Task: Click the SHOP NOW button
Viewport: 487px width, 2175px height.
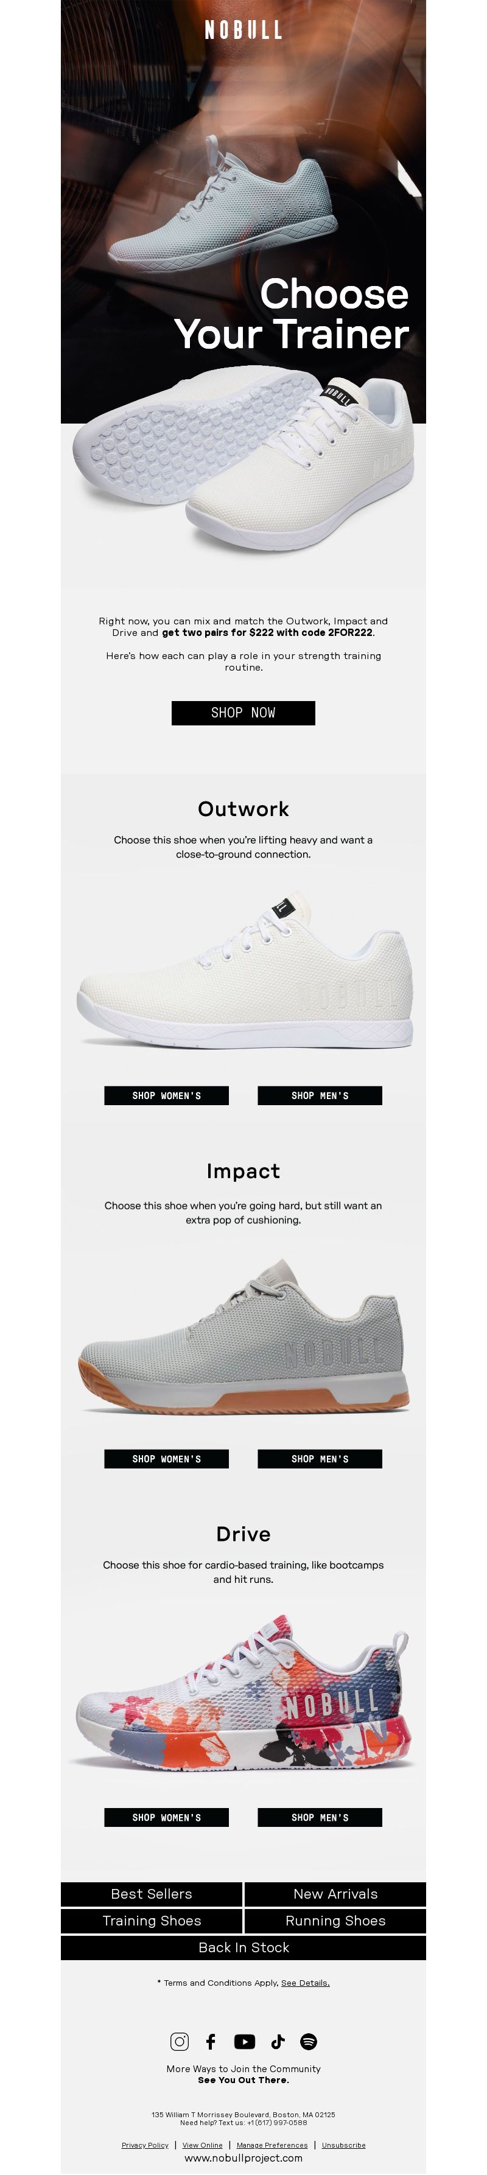Action: [243, 713]
